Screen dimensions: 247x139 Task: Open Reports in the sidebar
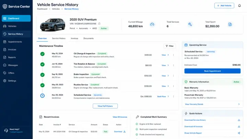tap(16, 57)
